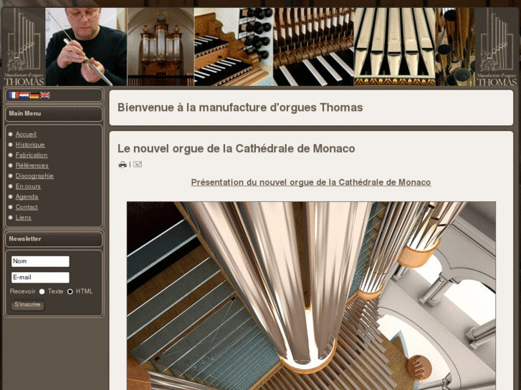Go to the Contact page
The height and width of the screenshot is (390, 521).
click(27, 207)
